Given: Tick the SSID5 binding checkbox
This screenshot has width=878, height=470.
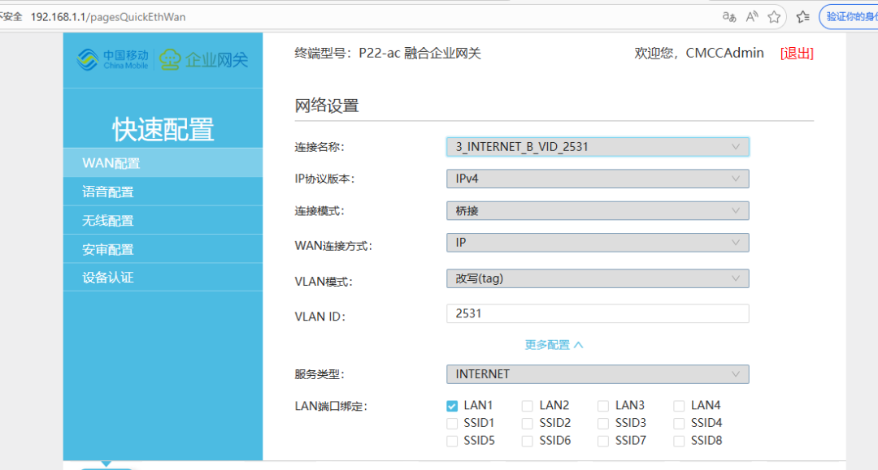Looking at the screenshot, I should click(452, 442).
